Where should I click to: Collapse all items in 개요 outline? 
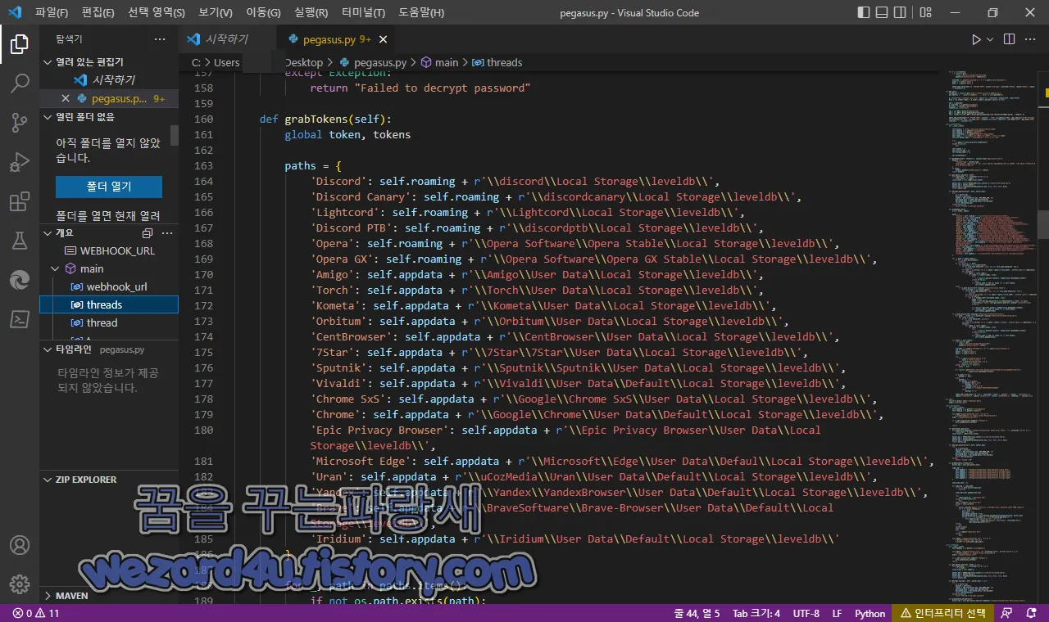[x=148, y=233]
